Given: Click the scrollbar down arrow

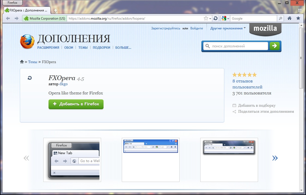Looking at the screenshot, I should [x=301, y=190].
